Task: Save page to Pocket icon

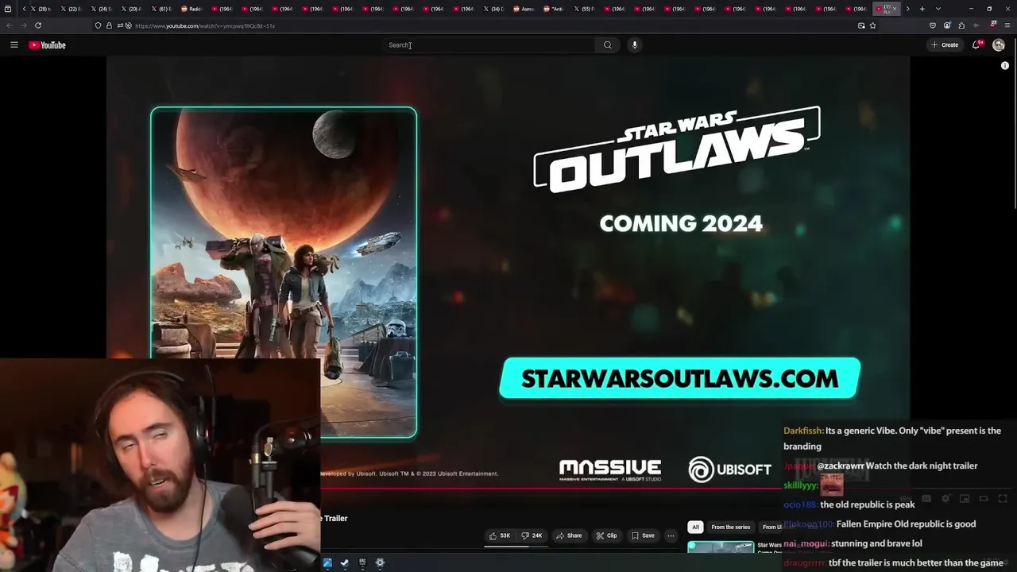Action: 933,25
